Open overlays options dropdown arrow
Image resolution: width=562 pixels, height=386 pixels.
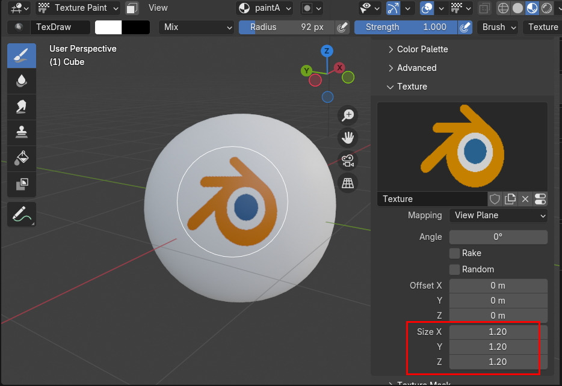(442, 8)
